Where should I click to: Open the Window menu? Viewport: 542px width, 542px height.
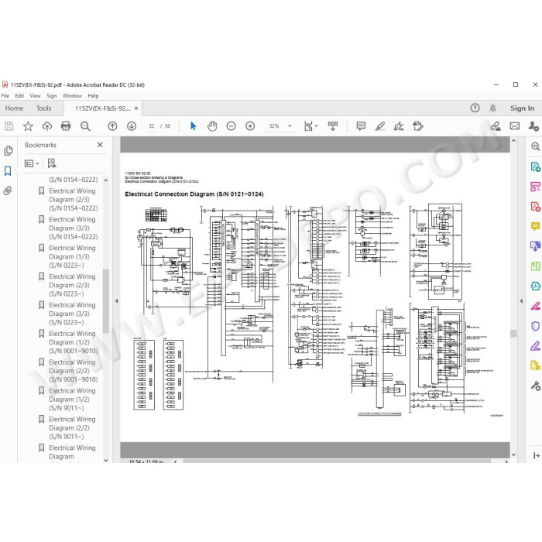(72, 96)
